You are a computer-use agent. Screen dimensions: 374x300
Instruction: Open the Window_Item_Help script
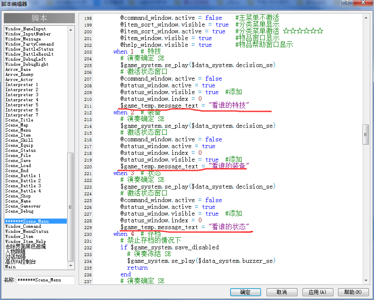click(25, 241)
